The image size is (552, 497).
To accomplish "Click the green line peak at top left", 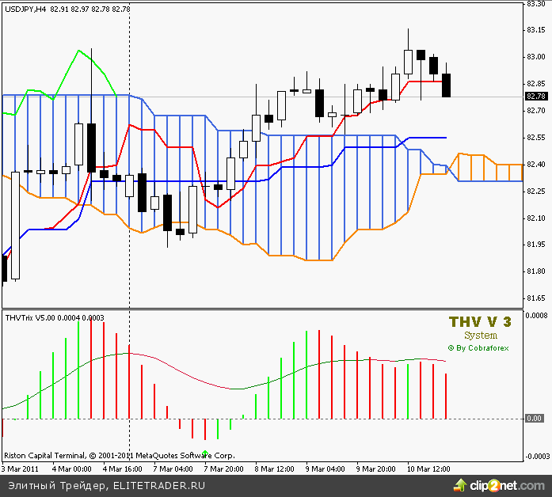I will coord(78,51).
